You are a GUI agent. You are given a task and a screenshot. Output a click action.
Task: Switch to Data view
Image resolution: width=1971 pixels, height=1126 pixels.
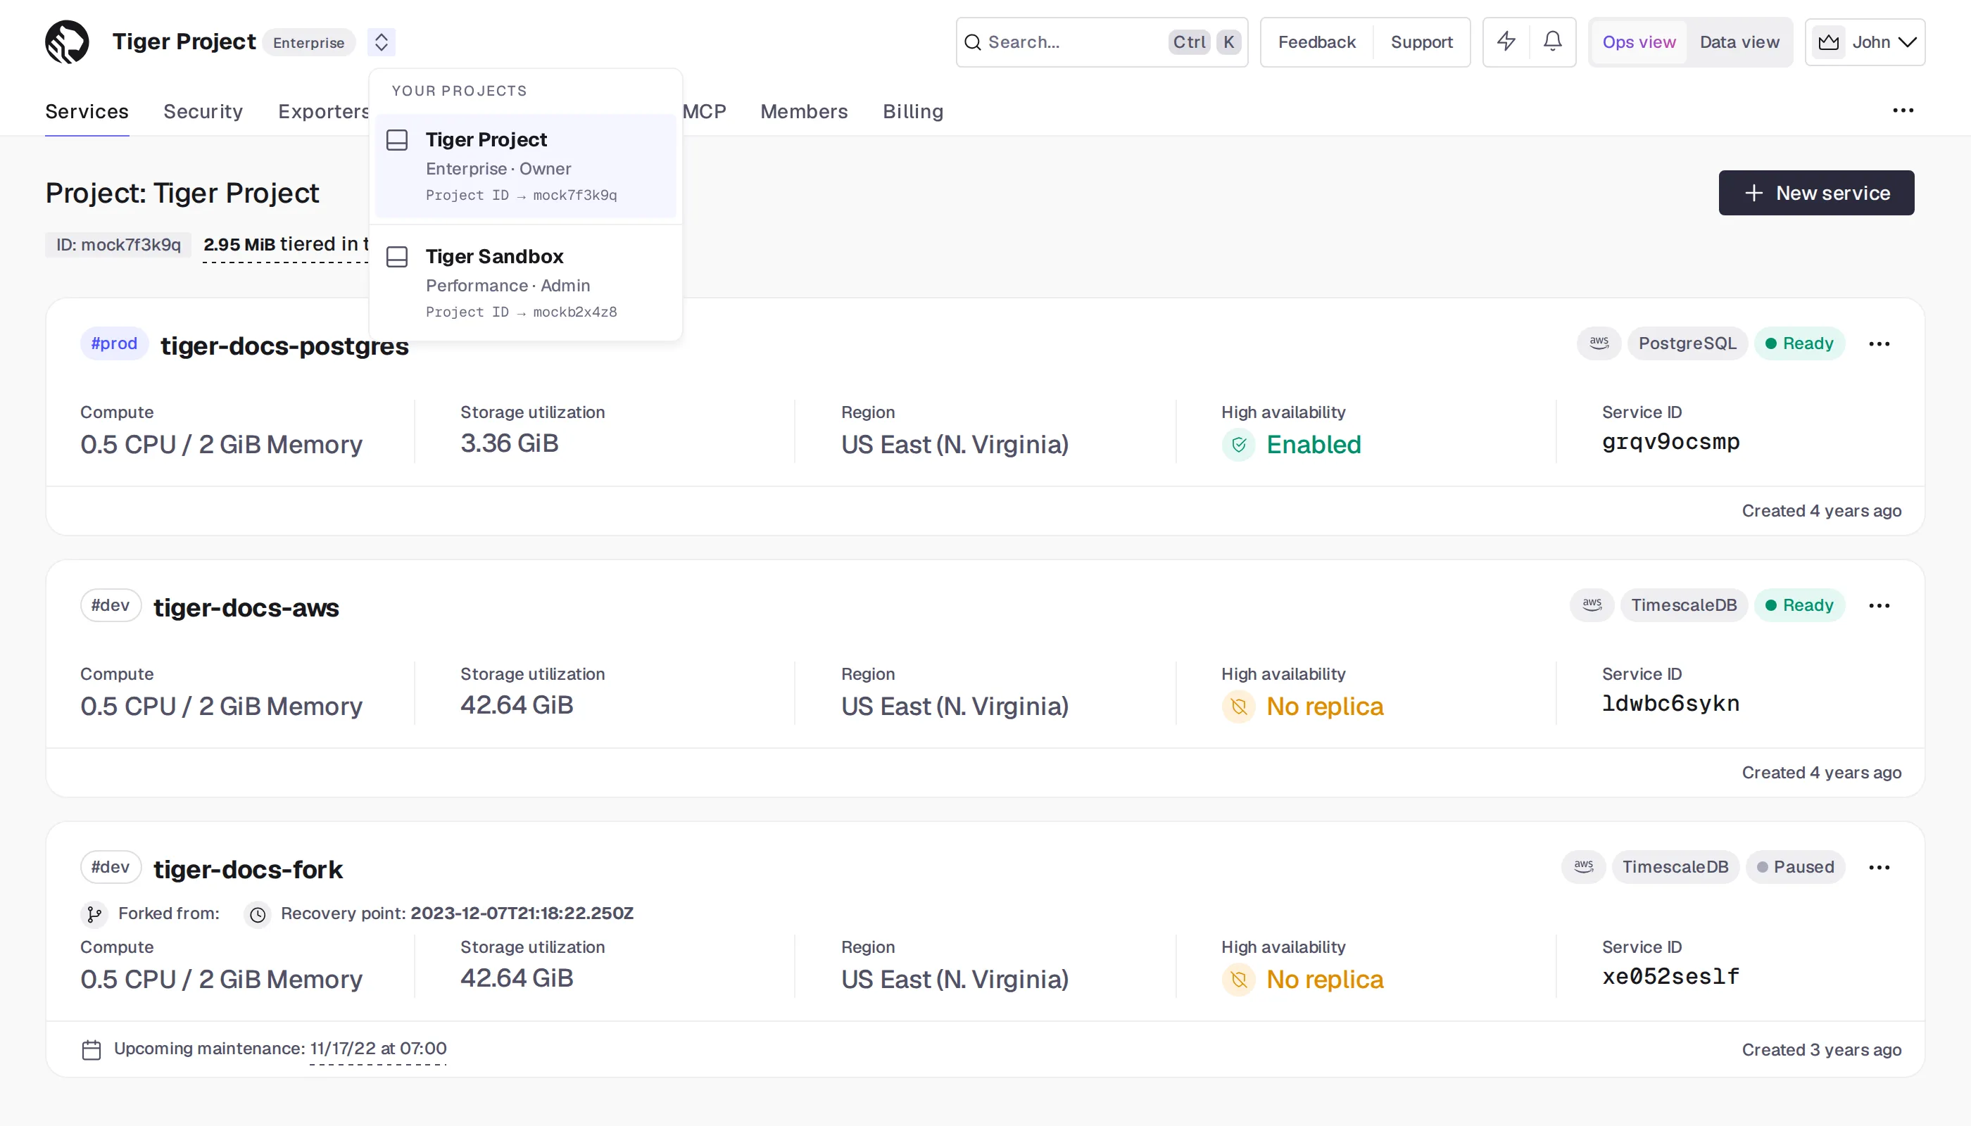pyautogui.click(x=1739, y=42)
